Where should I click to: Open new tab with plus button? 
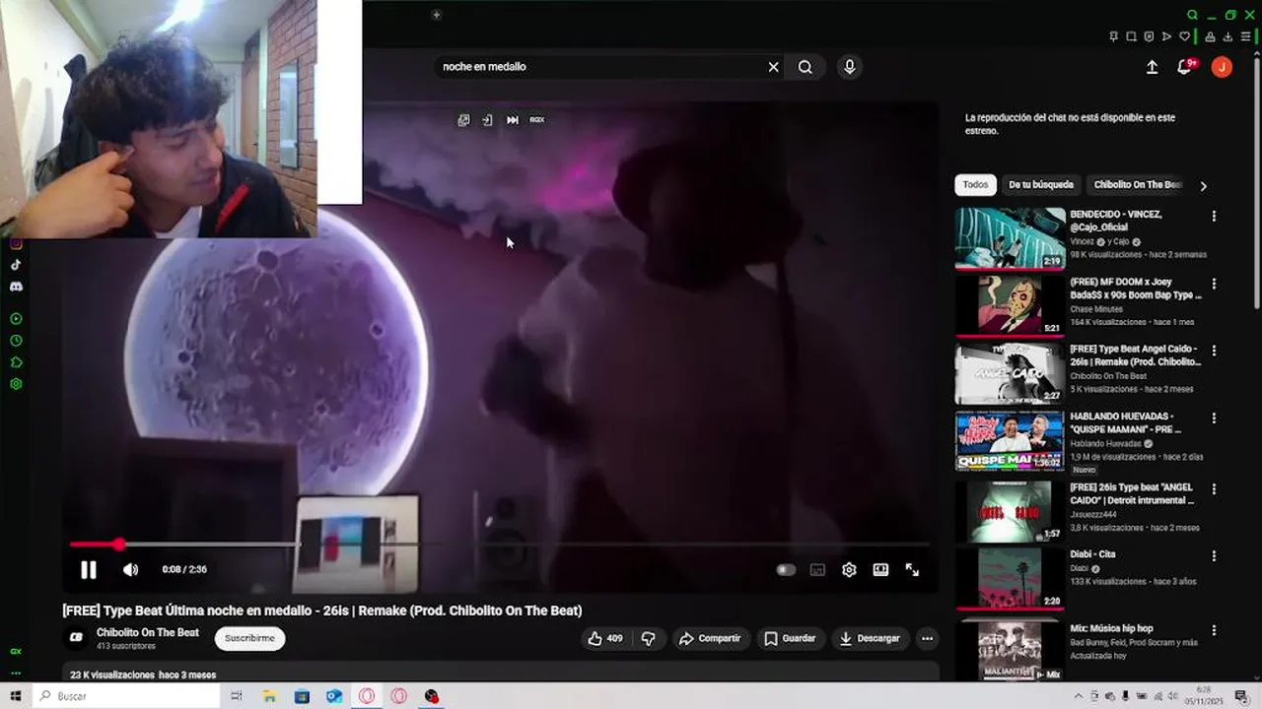[436, 15]
